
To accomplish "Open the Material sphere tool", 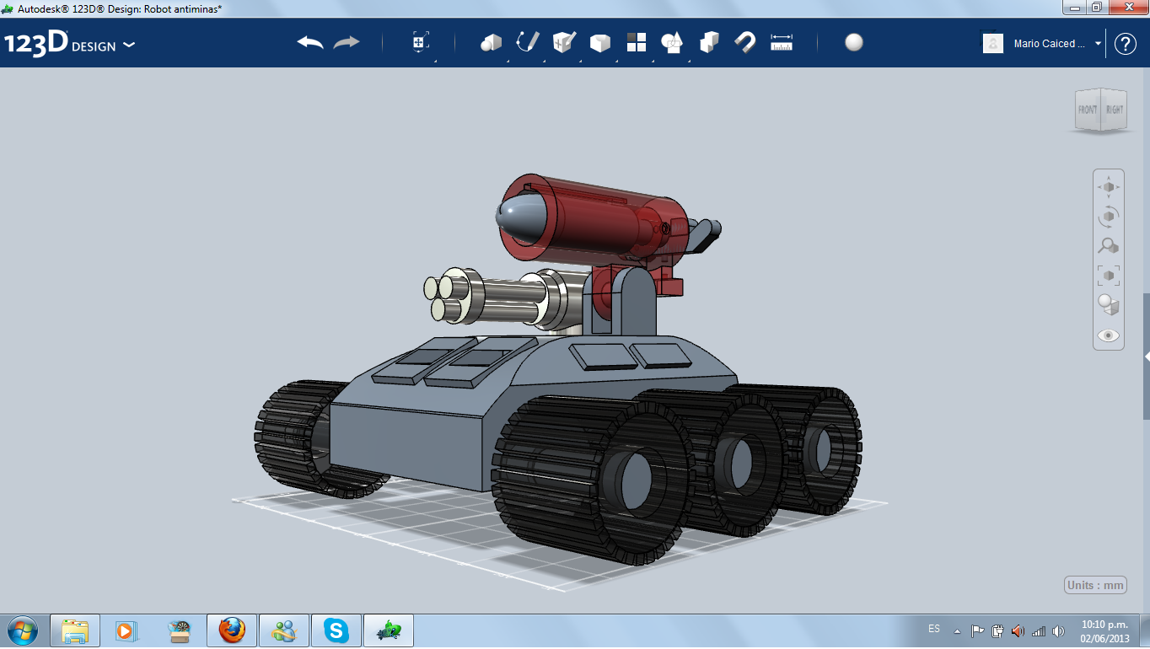I will 854,42.
